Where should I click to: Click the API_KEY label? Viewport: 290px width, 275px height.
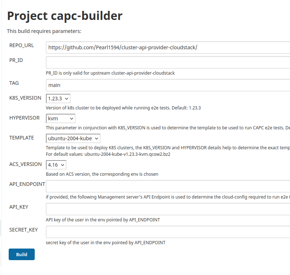(19, 207)
